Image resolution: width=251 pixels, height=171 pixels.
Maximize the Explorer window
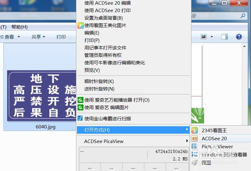(224, 3)
